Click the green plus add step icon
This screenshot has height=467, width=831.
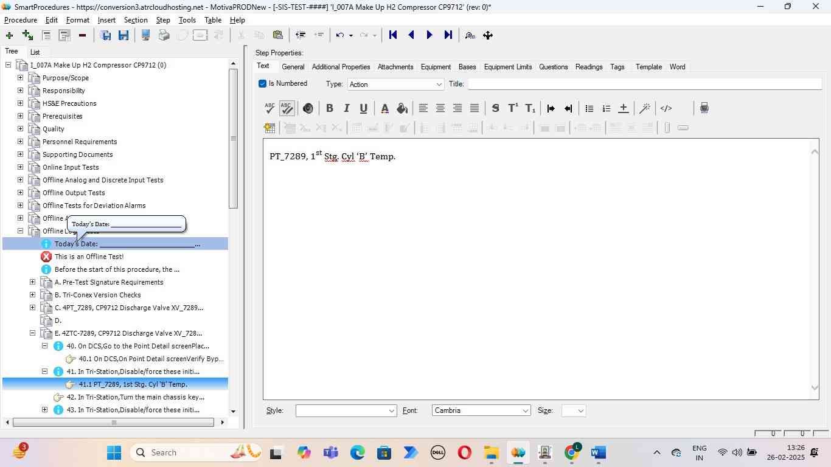click(9, 35)
